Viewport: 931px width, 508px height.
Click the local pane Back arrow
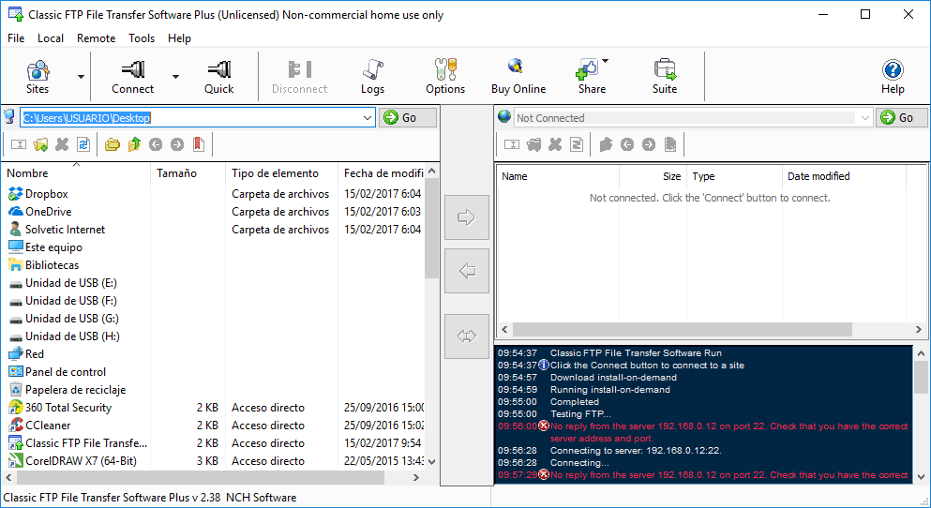pyautogui.click(x=156, y=144)
